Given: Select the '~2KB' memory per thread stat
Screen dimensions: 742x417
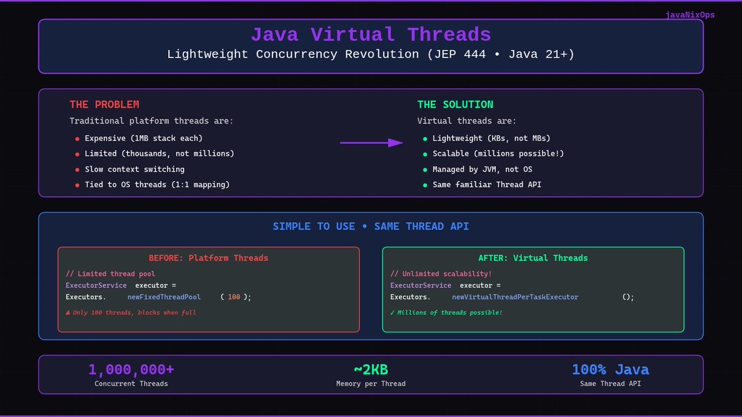Looking at the screenshot, I should point(370,369).
